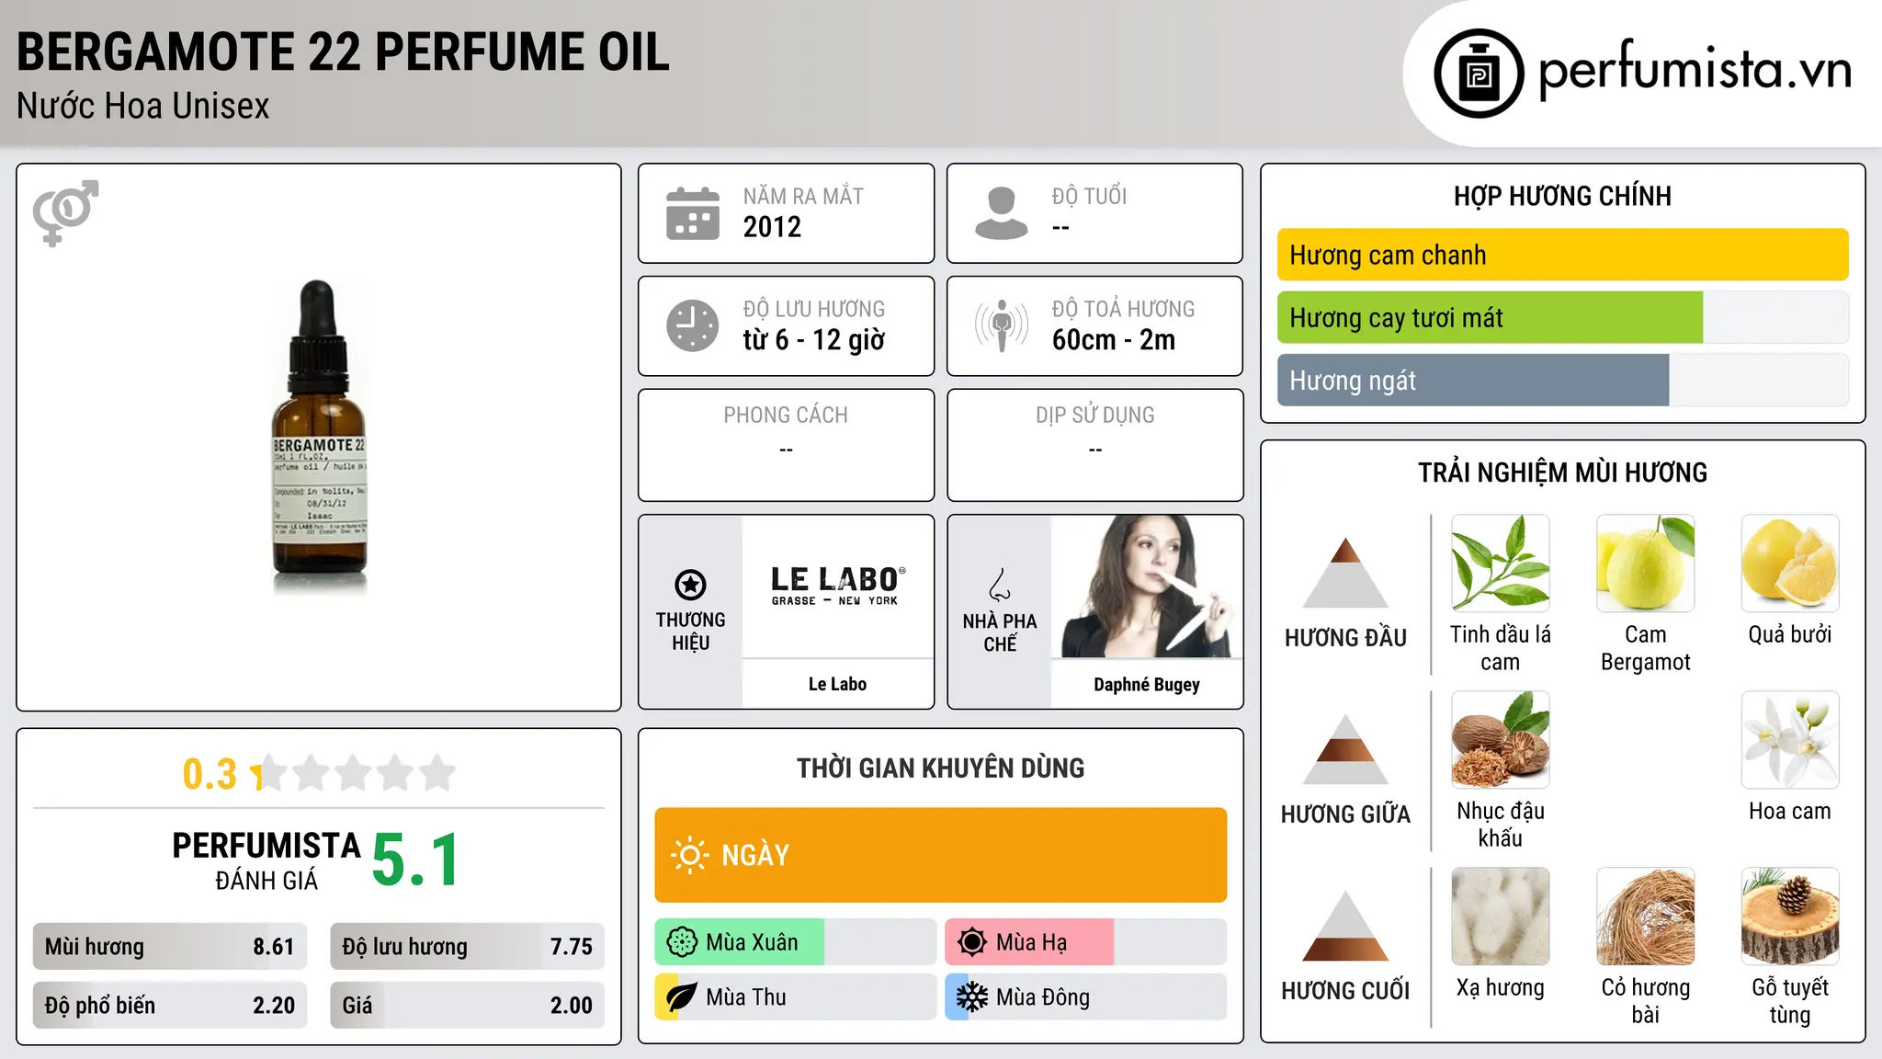The height and width of the screenshot is (1059, 1882).
Task: Click the sillage value 60cm - 2m
Action: [x=1114, y=340]
